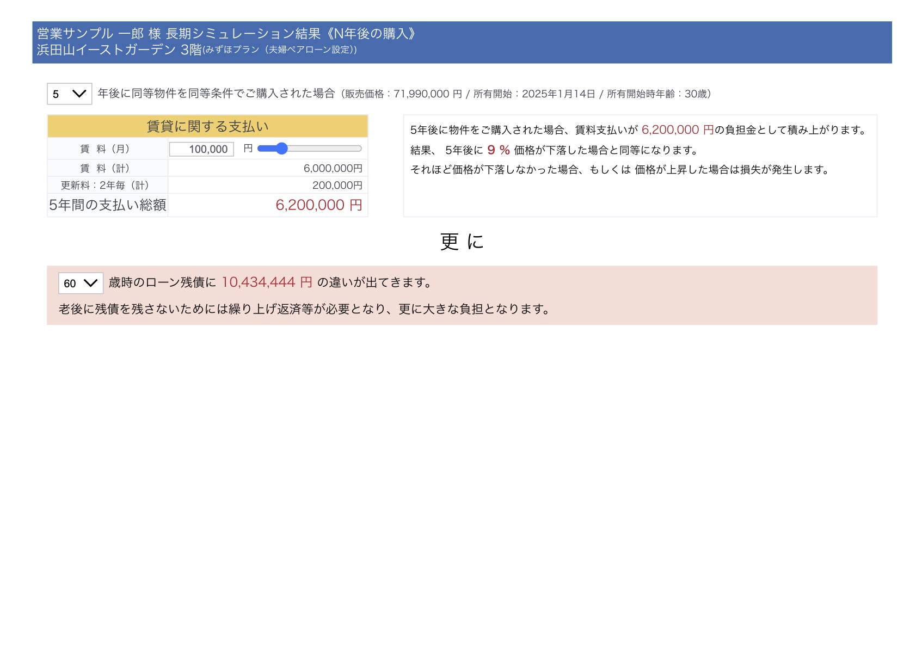
Task: Select the 6,000,000円 rent total value
Action: 333,169
